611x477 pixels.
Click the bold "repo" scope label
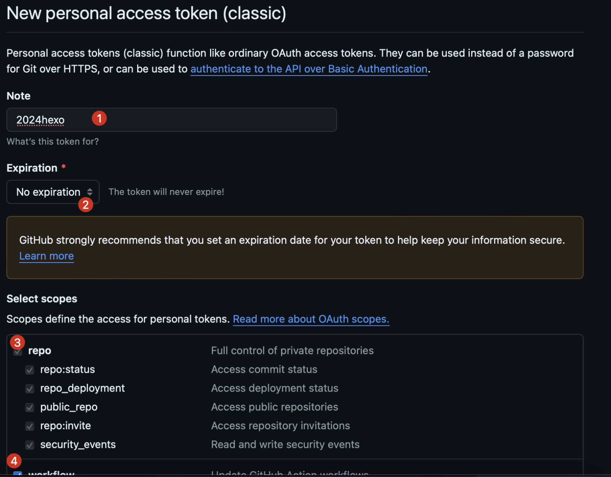40,351
